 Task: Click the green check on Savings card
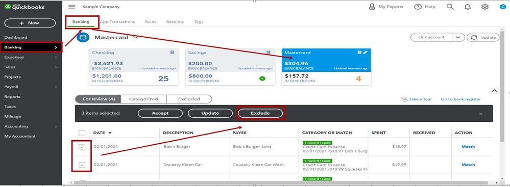pos(262,78)
